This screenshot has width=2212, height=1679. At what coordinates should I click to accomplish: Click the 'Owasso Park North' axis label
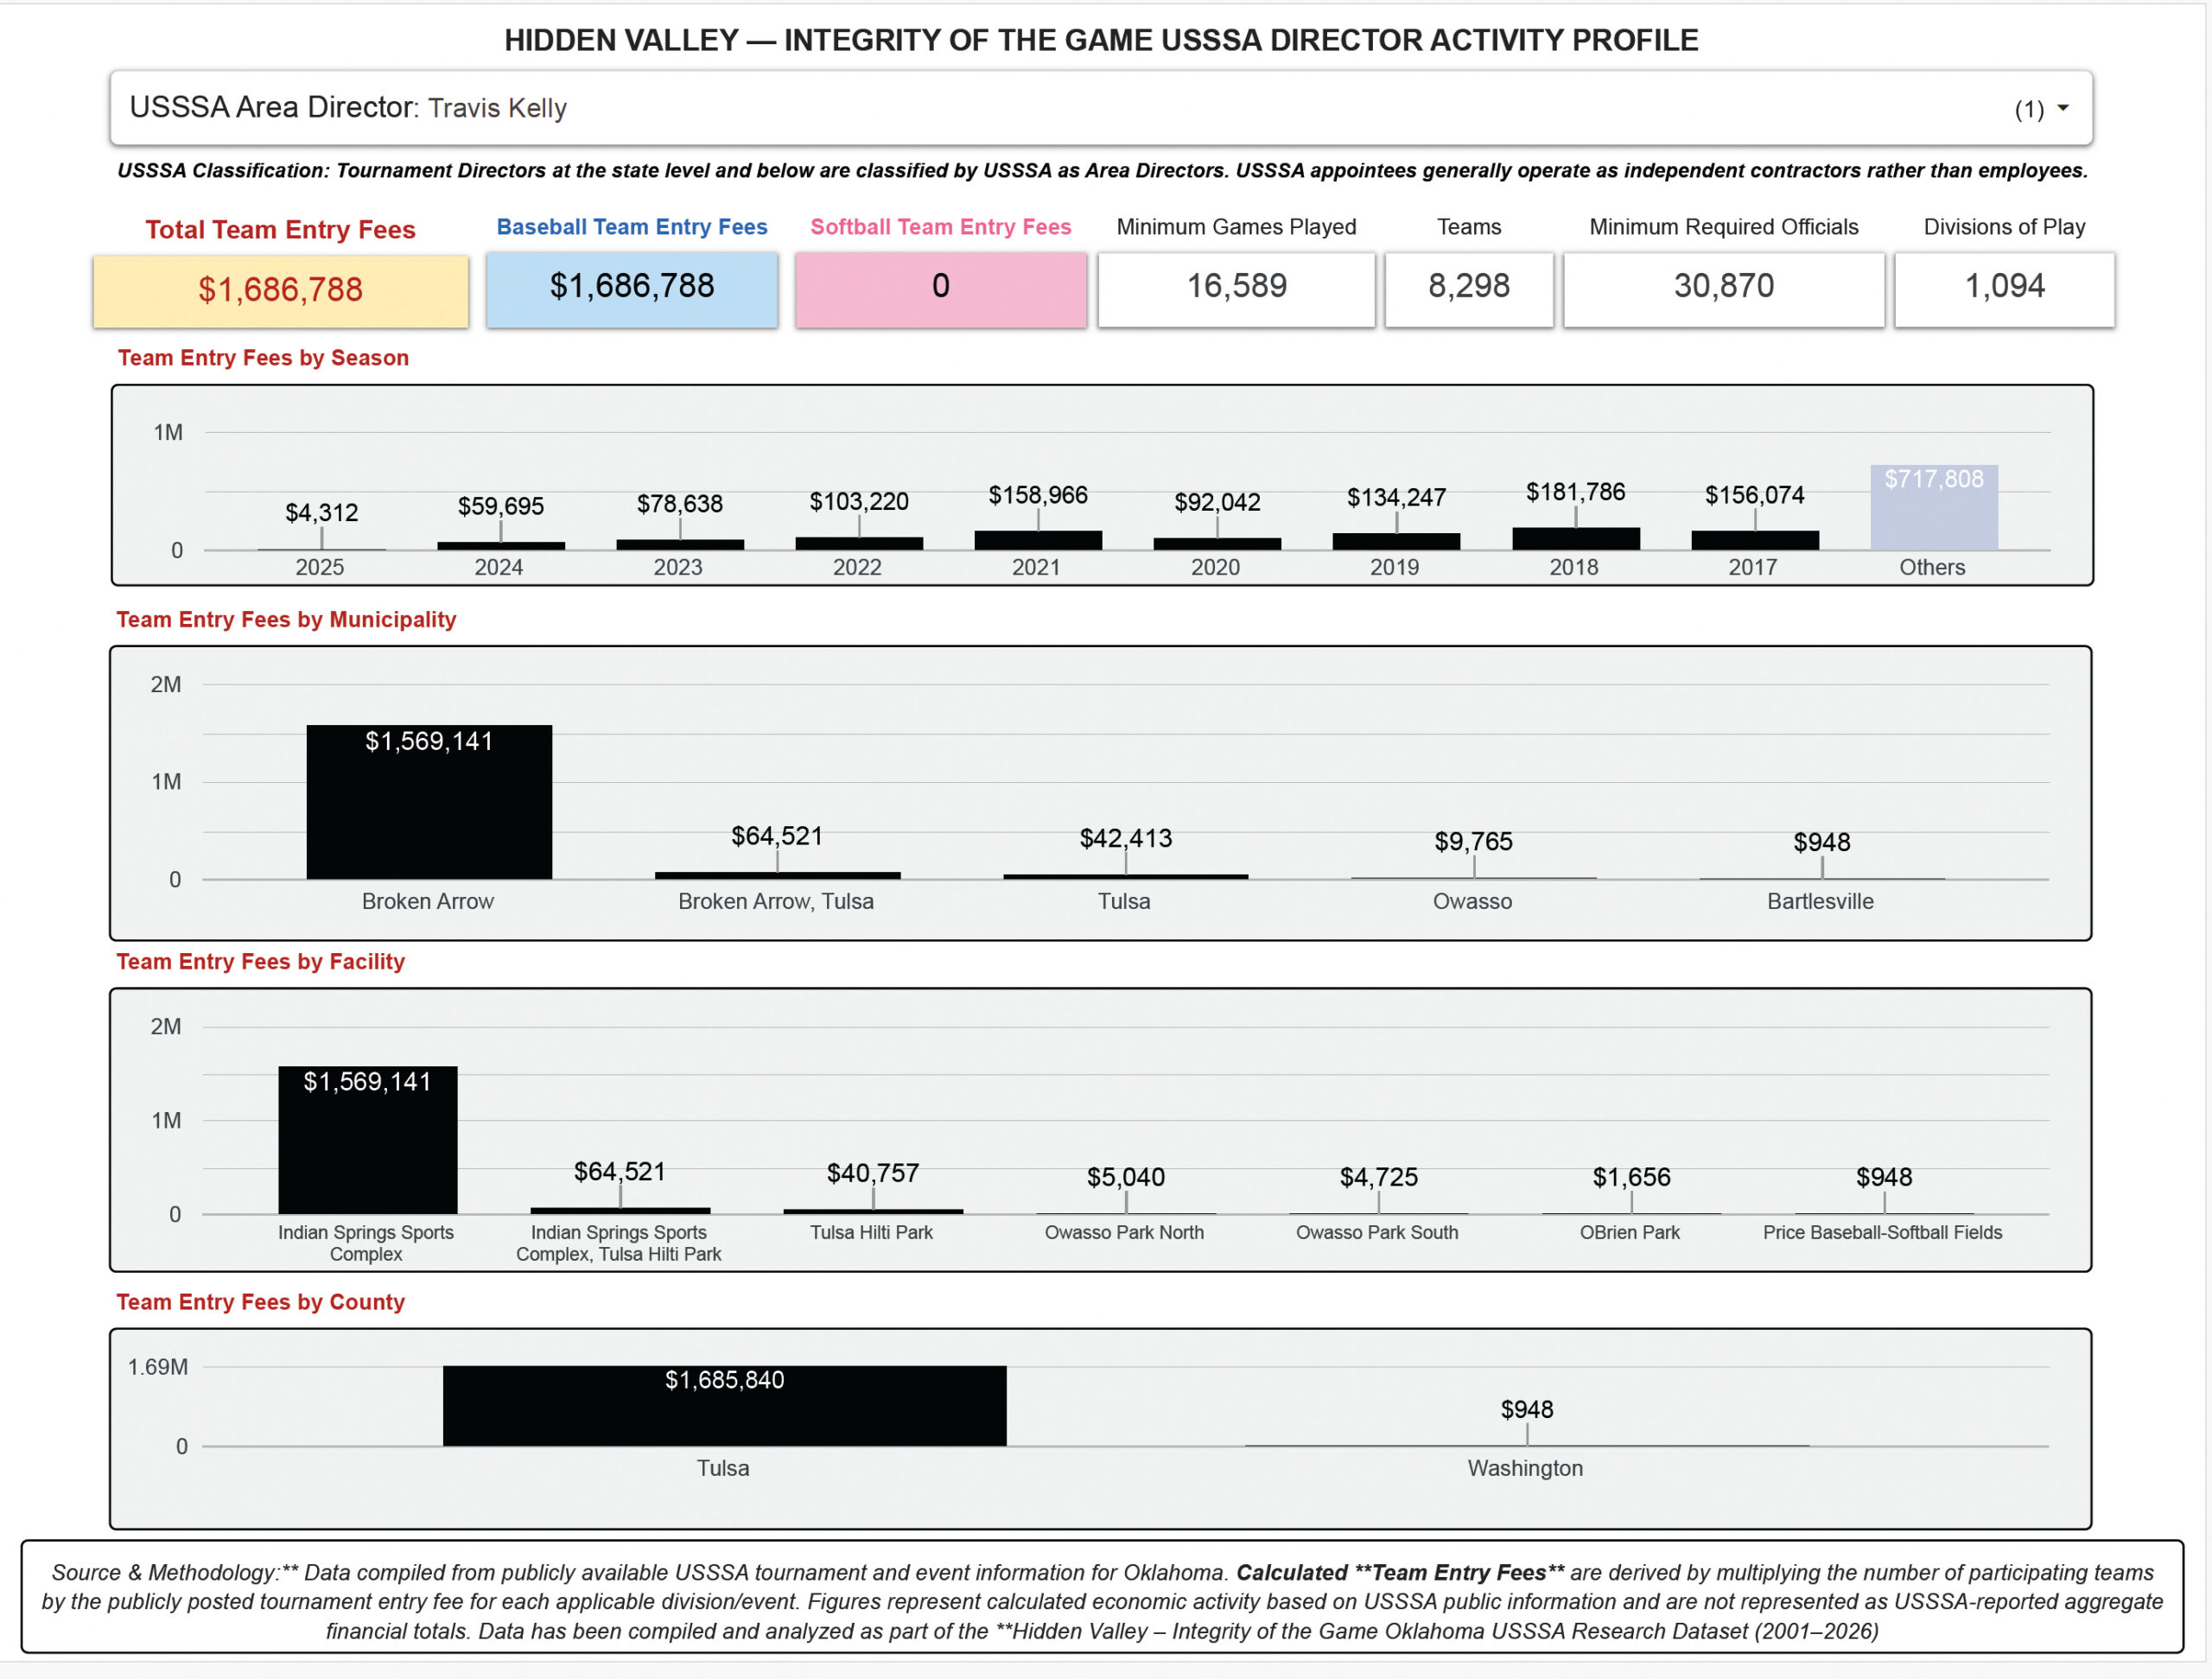1124,1232
